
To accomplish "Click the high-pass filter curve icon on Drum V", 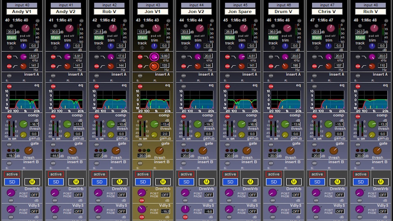I will (278, 66).
